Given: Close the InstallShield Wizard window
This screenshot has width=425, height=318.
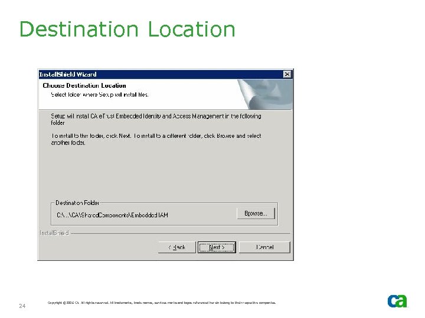Looking at the screenshot, I should [287, 74].
